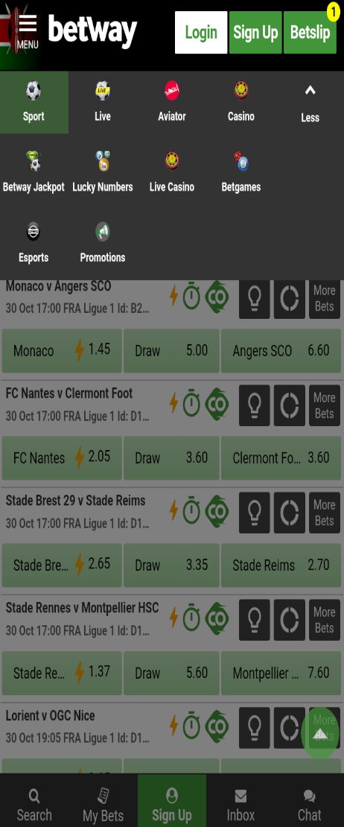Open Betway Jackpot trophy icon

coord(34,161)
